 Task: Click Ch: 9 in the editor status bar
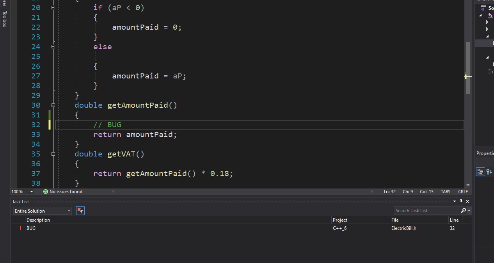click(x=408, y=192)
